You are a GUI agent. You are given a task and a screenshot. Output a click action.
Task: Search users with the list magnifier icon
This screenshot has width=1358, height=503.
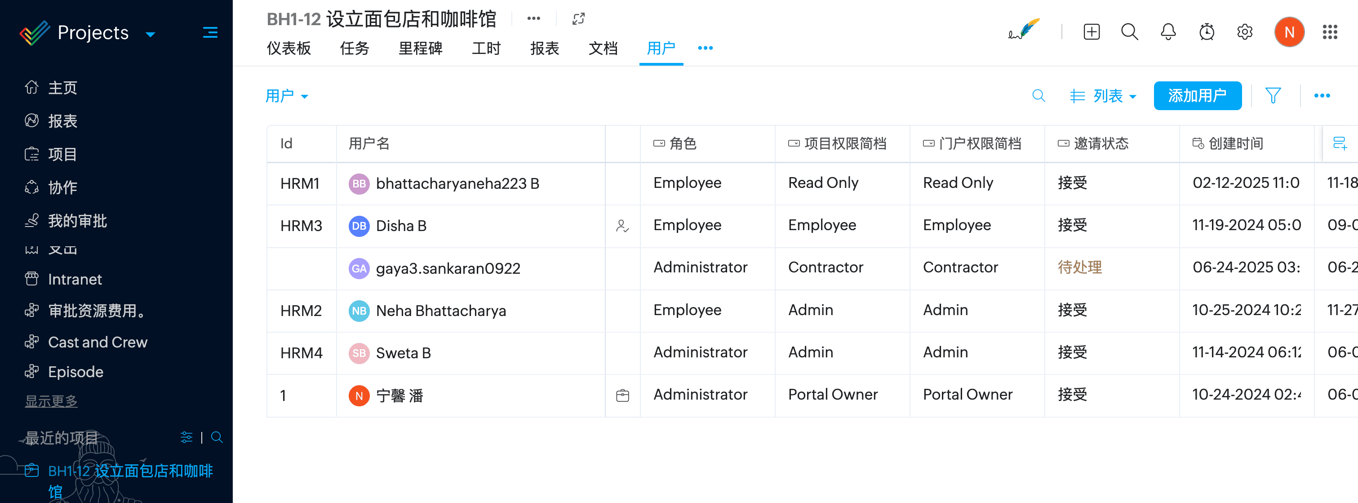point(1038,95)
